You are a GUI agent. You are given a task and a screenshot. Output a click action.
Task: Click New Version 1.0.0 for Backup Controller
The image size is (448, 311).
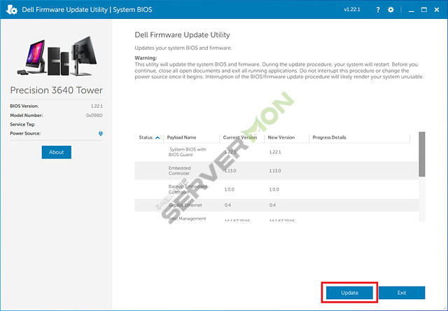tap(274, 190)
